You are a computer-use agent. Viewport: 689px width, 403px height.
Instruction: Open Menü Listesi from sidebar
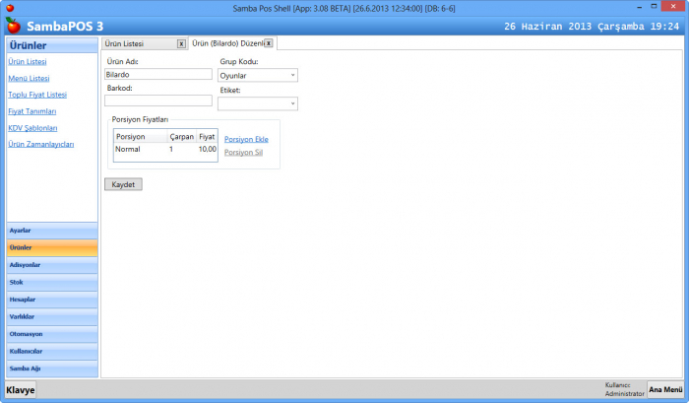(x=28, y=78)
